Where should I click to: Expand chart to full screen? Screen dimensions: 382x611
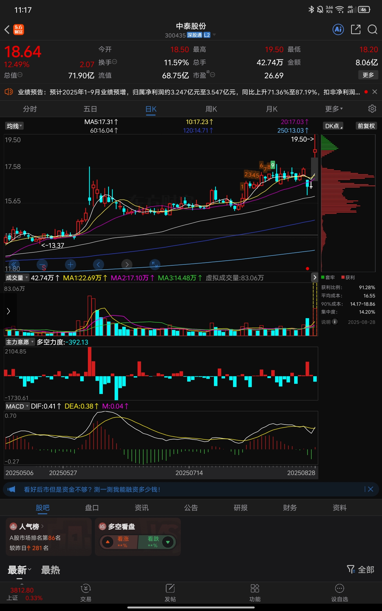pyautogui.click(x=155, y=264)
